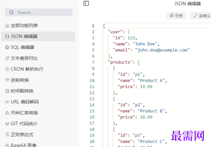This screenshot has height=147, width=211.
Task: Click the 去转义 button
Action: coord(201,16)
